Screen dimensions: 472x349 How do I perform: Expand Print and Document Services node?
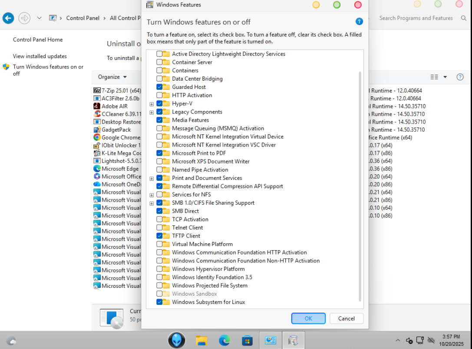(152, 179)
